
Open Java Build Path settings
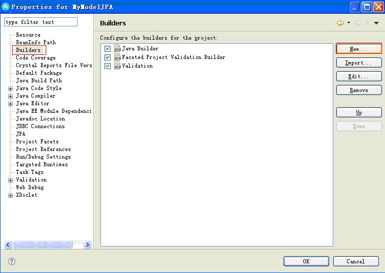(x=39, y=80)
